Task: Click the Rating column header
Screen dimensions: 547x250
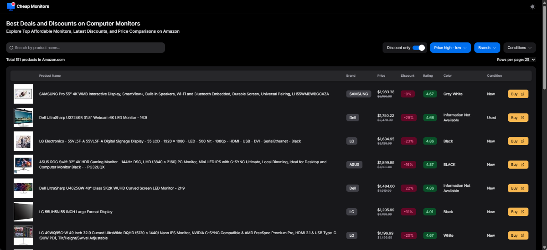Action: tap(428, 76)
